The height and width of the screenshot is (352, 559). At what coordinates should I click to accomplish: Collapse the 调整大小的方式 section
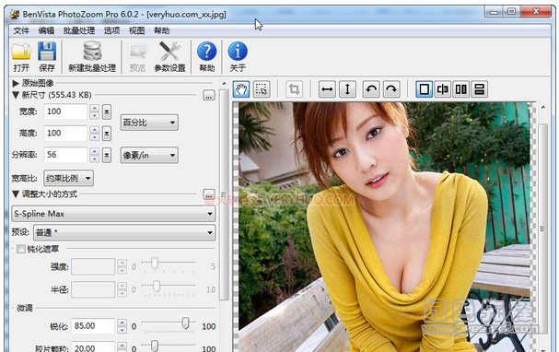[x=16, y=194]
